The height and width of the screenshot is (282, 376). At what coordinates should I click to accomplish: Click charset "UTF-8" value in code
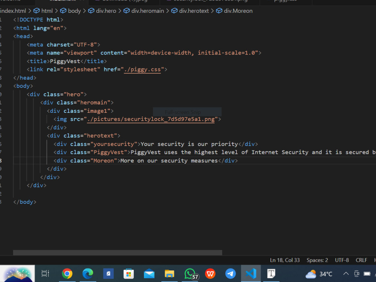tap(85, 45)
